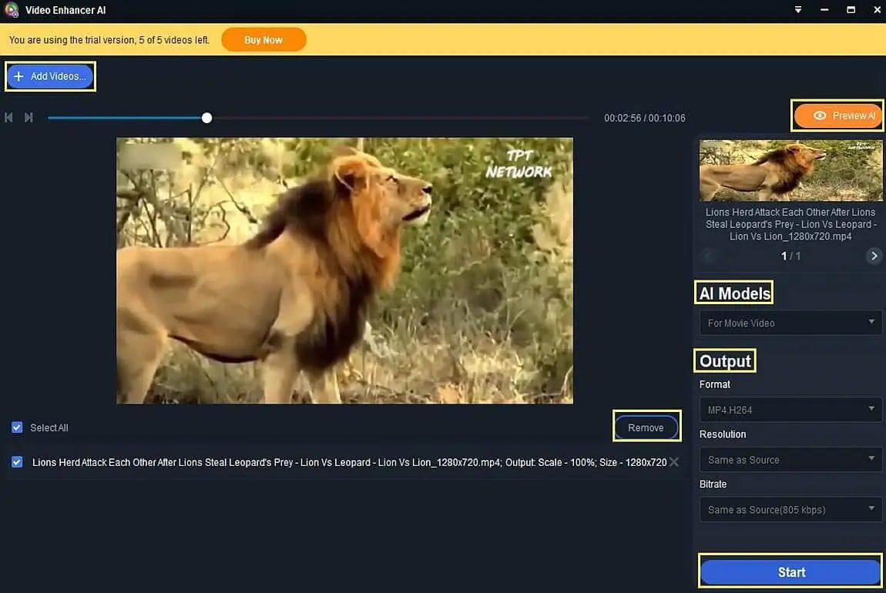The image size is (886, 593).
Task: Click the previous-video arrow below the thumbnail
Action: click(x=707, y=255)
